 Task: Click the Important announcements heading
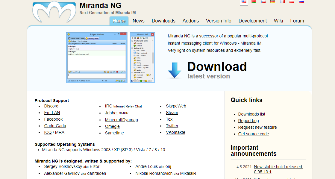point(254,151)
